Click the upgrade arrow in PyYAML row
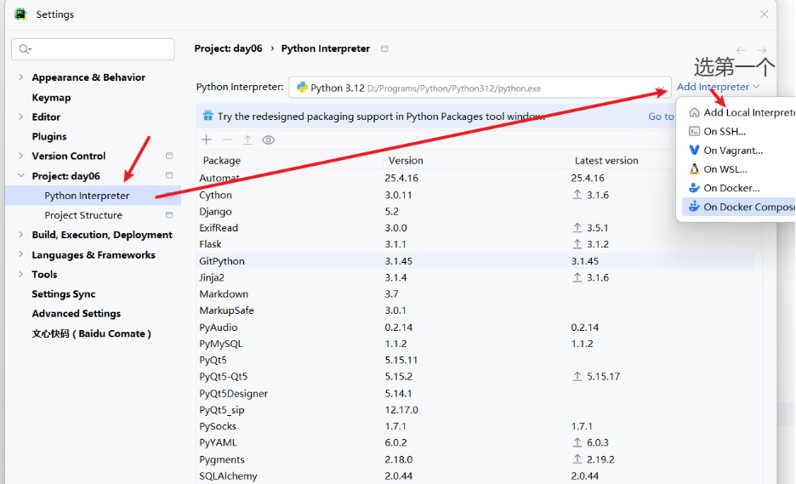This screenshot has width=796, height=484. click(577, 442)
